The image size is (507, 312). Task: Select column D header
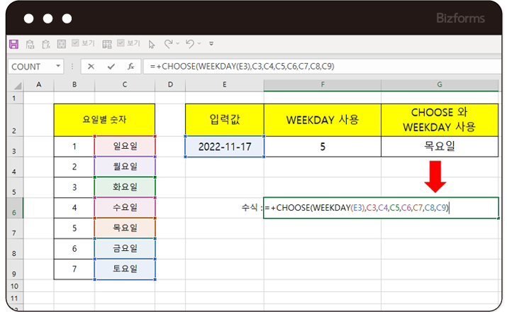click(x=170, y=84)
